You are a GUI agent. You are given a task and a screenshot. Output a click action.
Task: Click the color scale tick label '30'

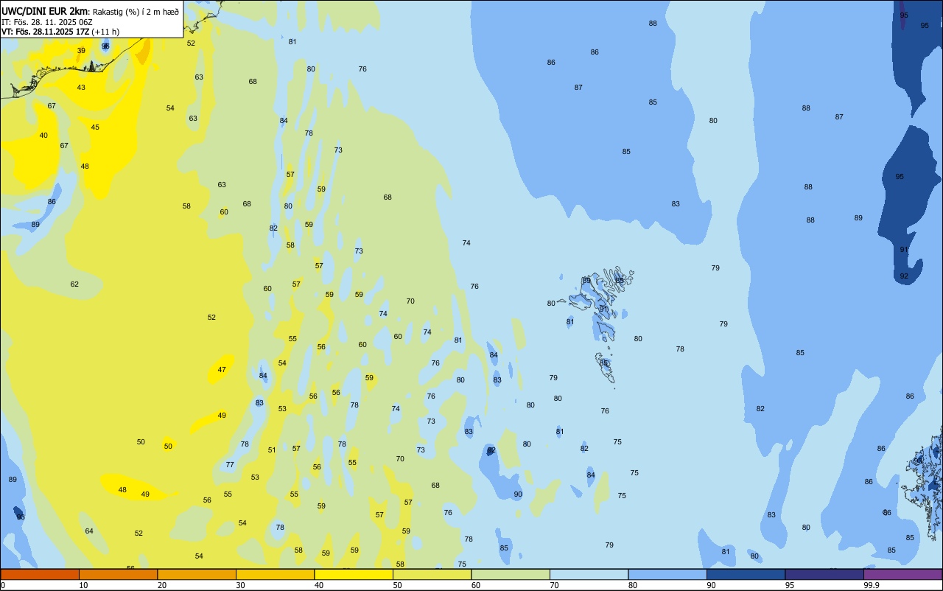point(240,585)
